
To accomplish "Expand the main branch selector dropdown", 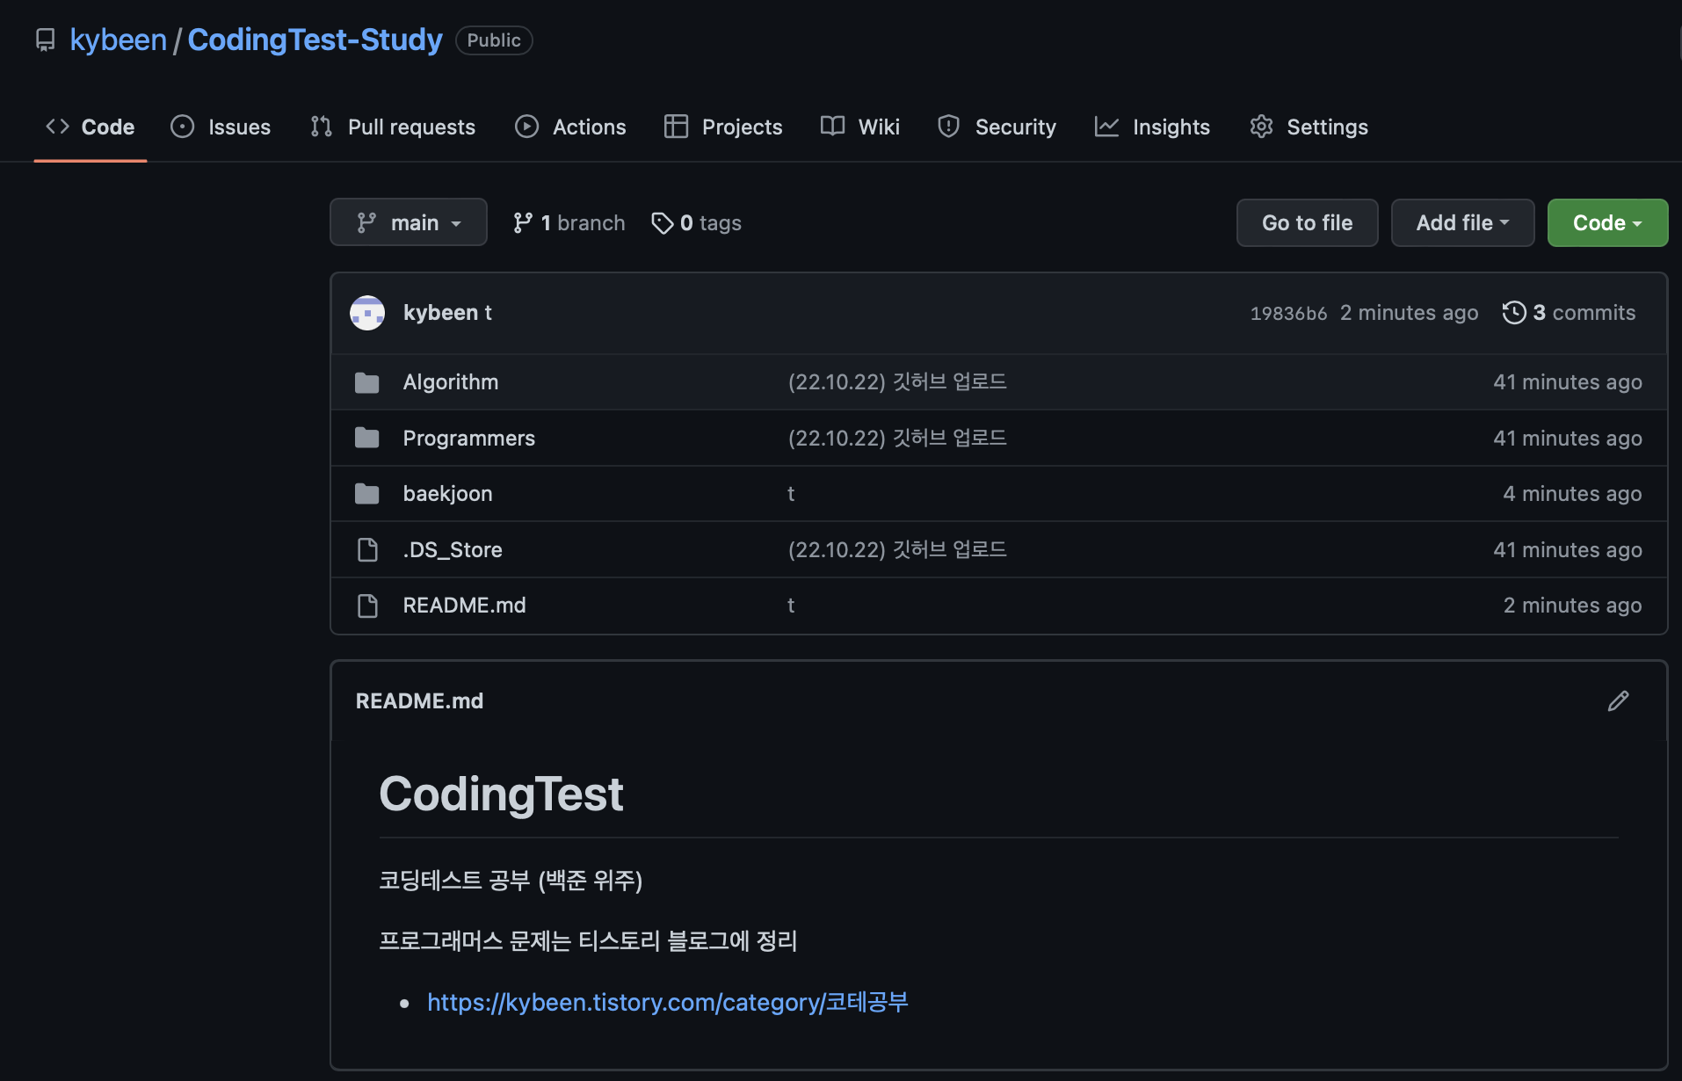I will tap(409, 222).
